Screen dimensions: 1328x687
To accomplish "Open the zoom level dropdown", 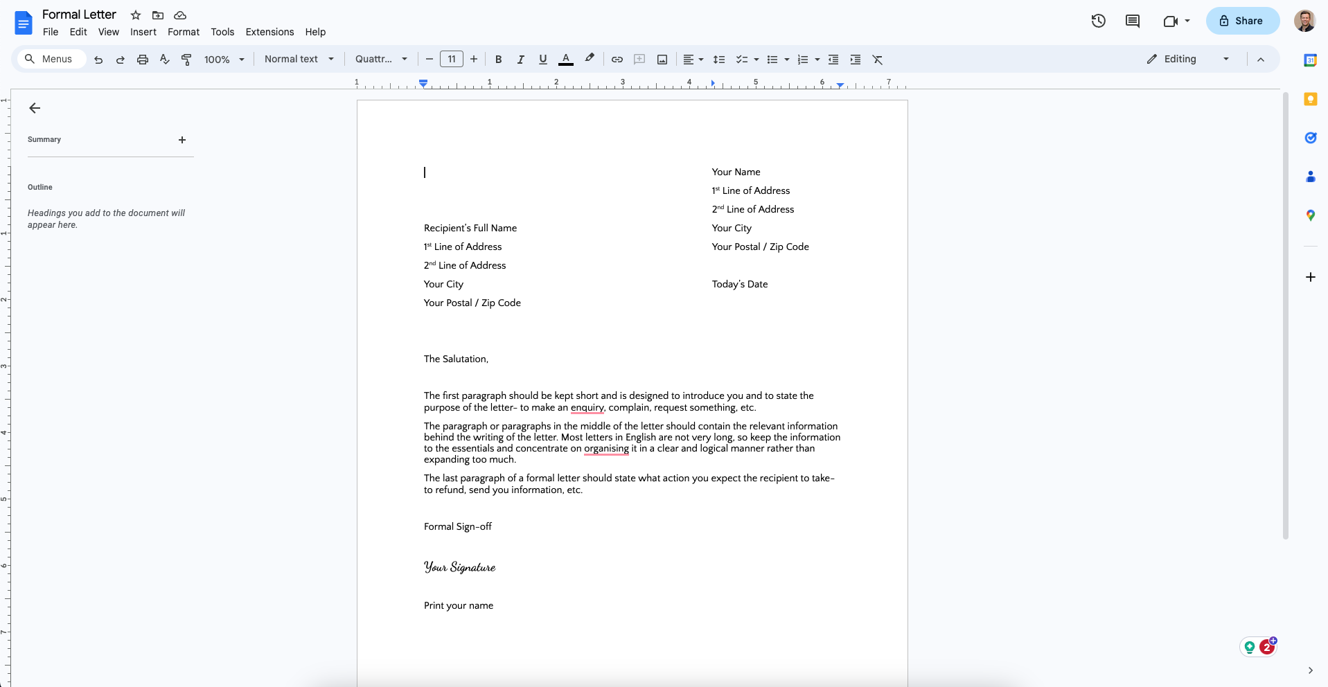I will tap(223, 60).
